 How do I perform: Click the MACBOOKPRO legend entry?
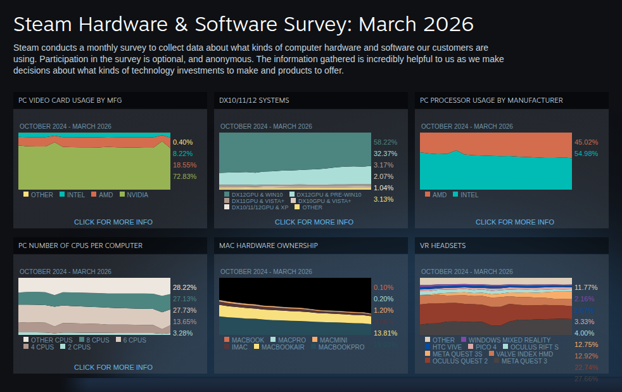(x=338, y=347)
